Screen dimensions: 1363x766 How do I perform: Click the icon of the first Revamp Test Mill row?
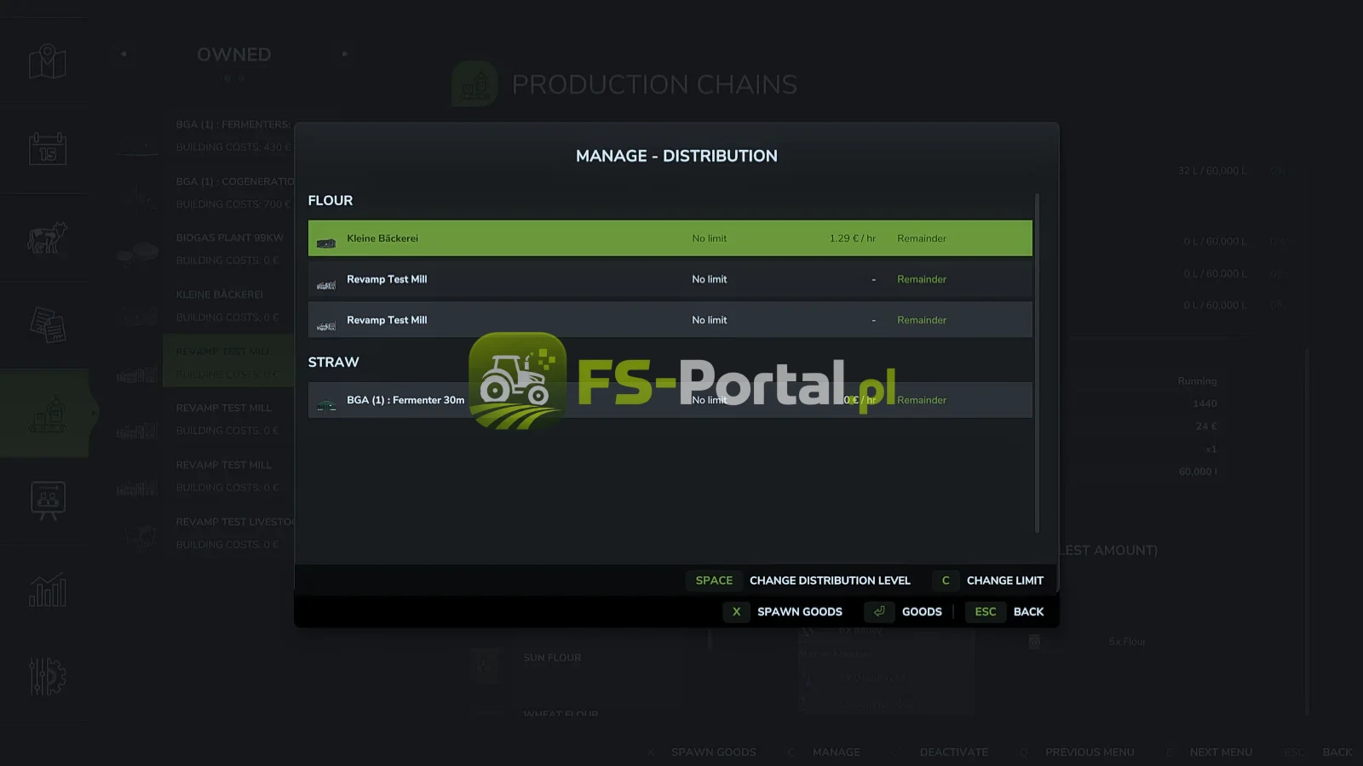326,283
